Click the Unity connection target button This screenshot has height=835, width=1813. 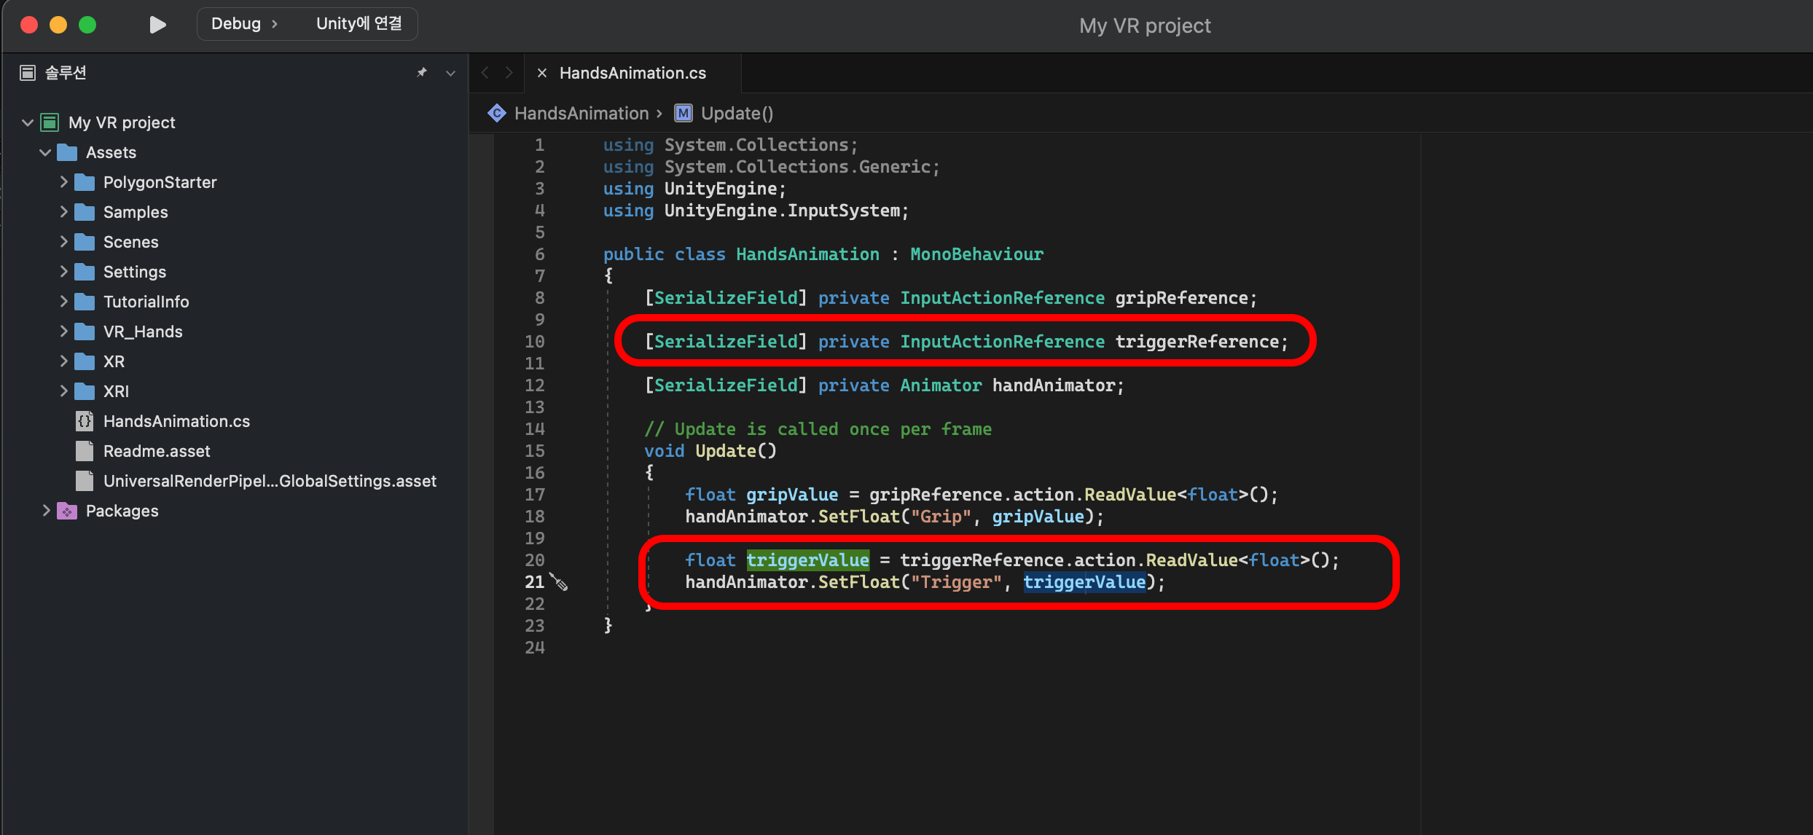(x=359, y=24)
